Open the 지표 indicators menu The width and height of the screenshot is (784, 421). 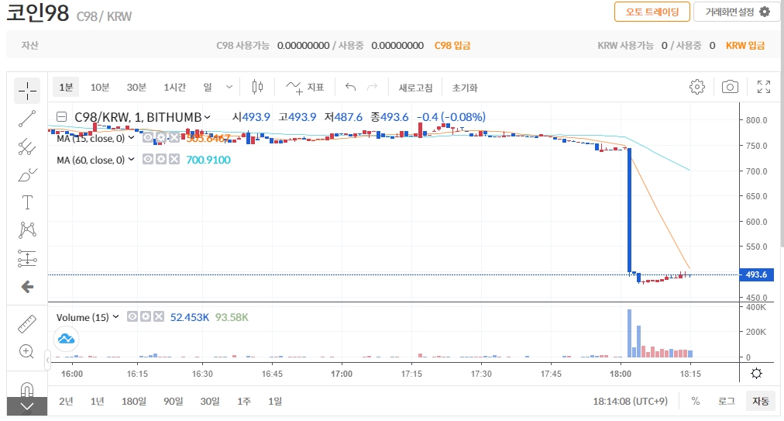tap(305, 87)
